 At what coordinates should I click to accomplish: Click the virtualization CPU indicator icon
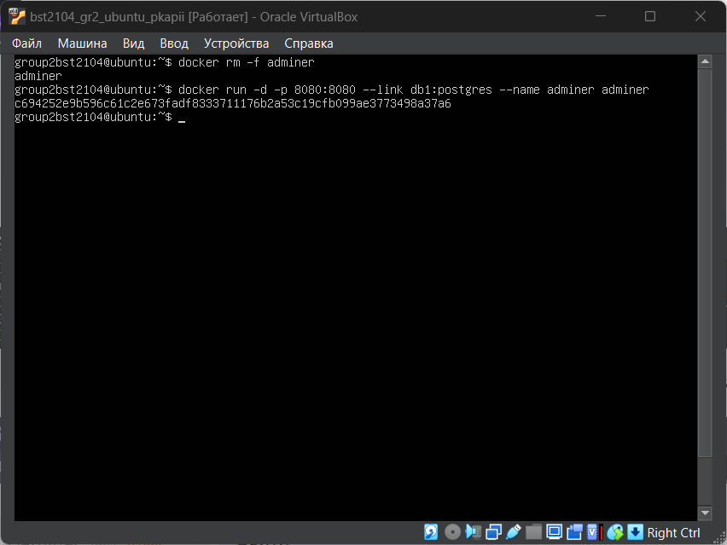point(595,532)
